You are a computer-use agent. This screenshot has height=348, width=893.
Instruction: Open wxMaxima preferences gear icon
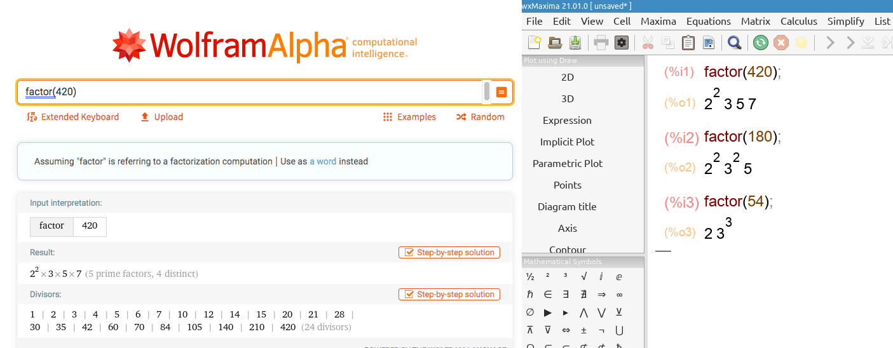[x=621, y=43]
